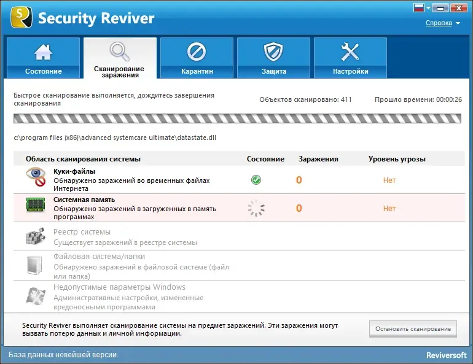Click the Windows flag icon for Недопустимые параметры
This screenshot has width=473, height=364.
(x=36, y=296)
